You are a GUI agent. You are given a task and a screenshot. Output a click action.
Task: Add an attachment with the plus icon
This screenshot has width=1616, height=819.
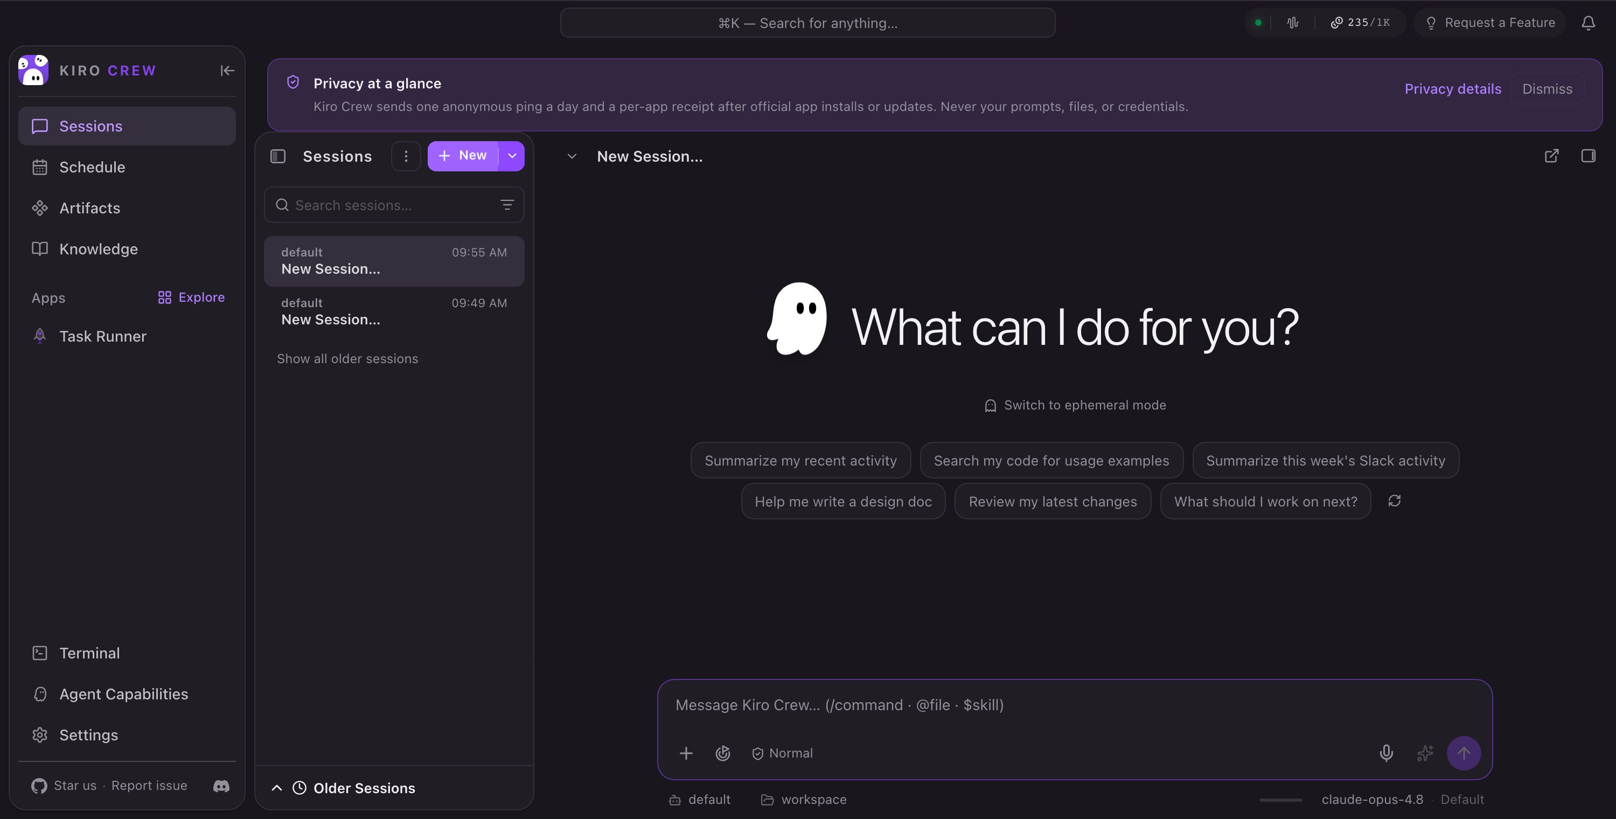(686, 753)
